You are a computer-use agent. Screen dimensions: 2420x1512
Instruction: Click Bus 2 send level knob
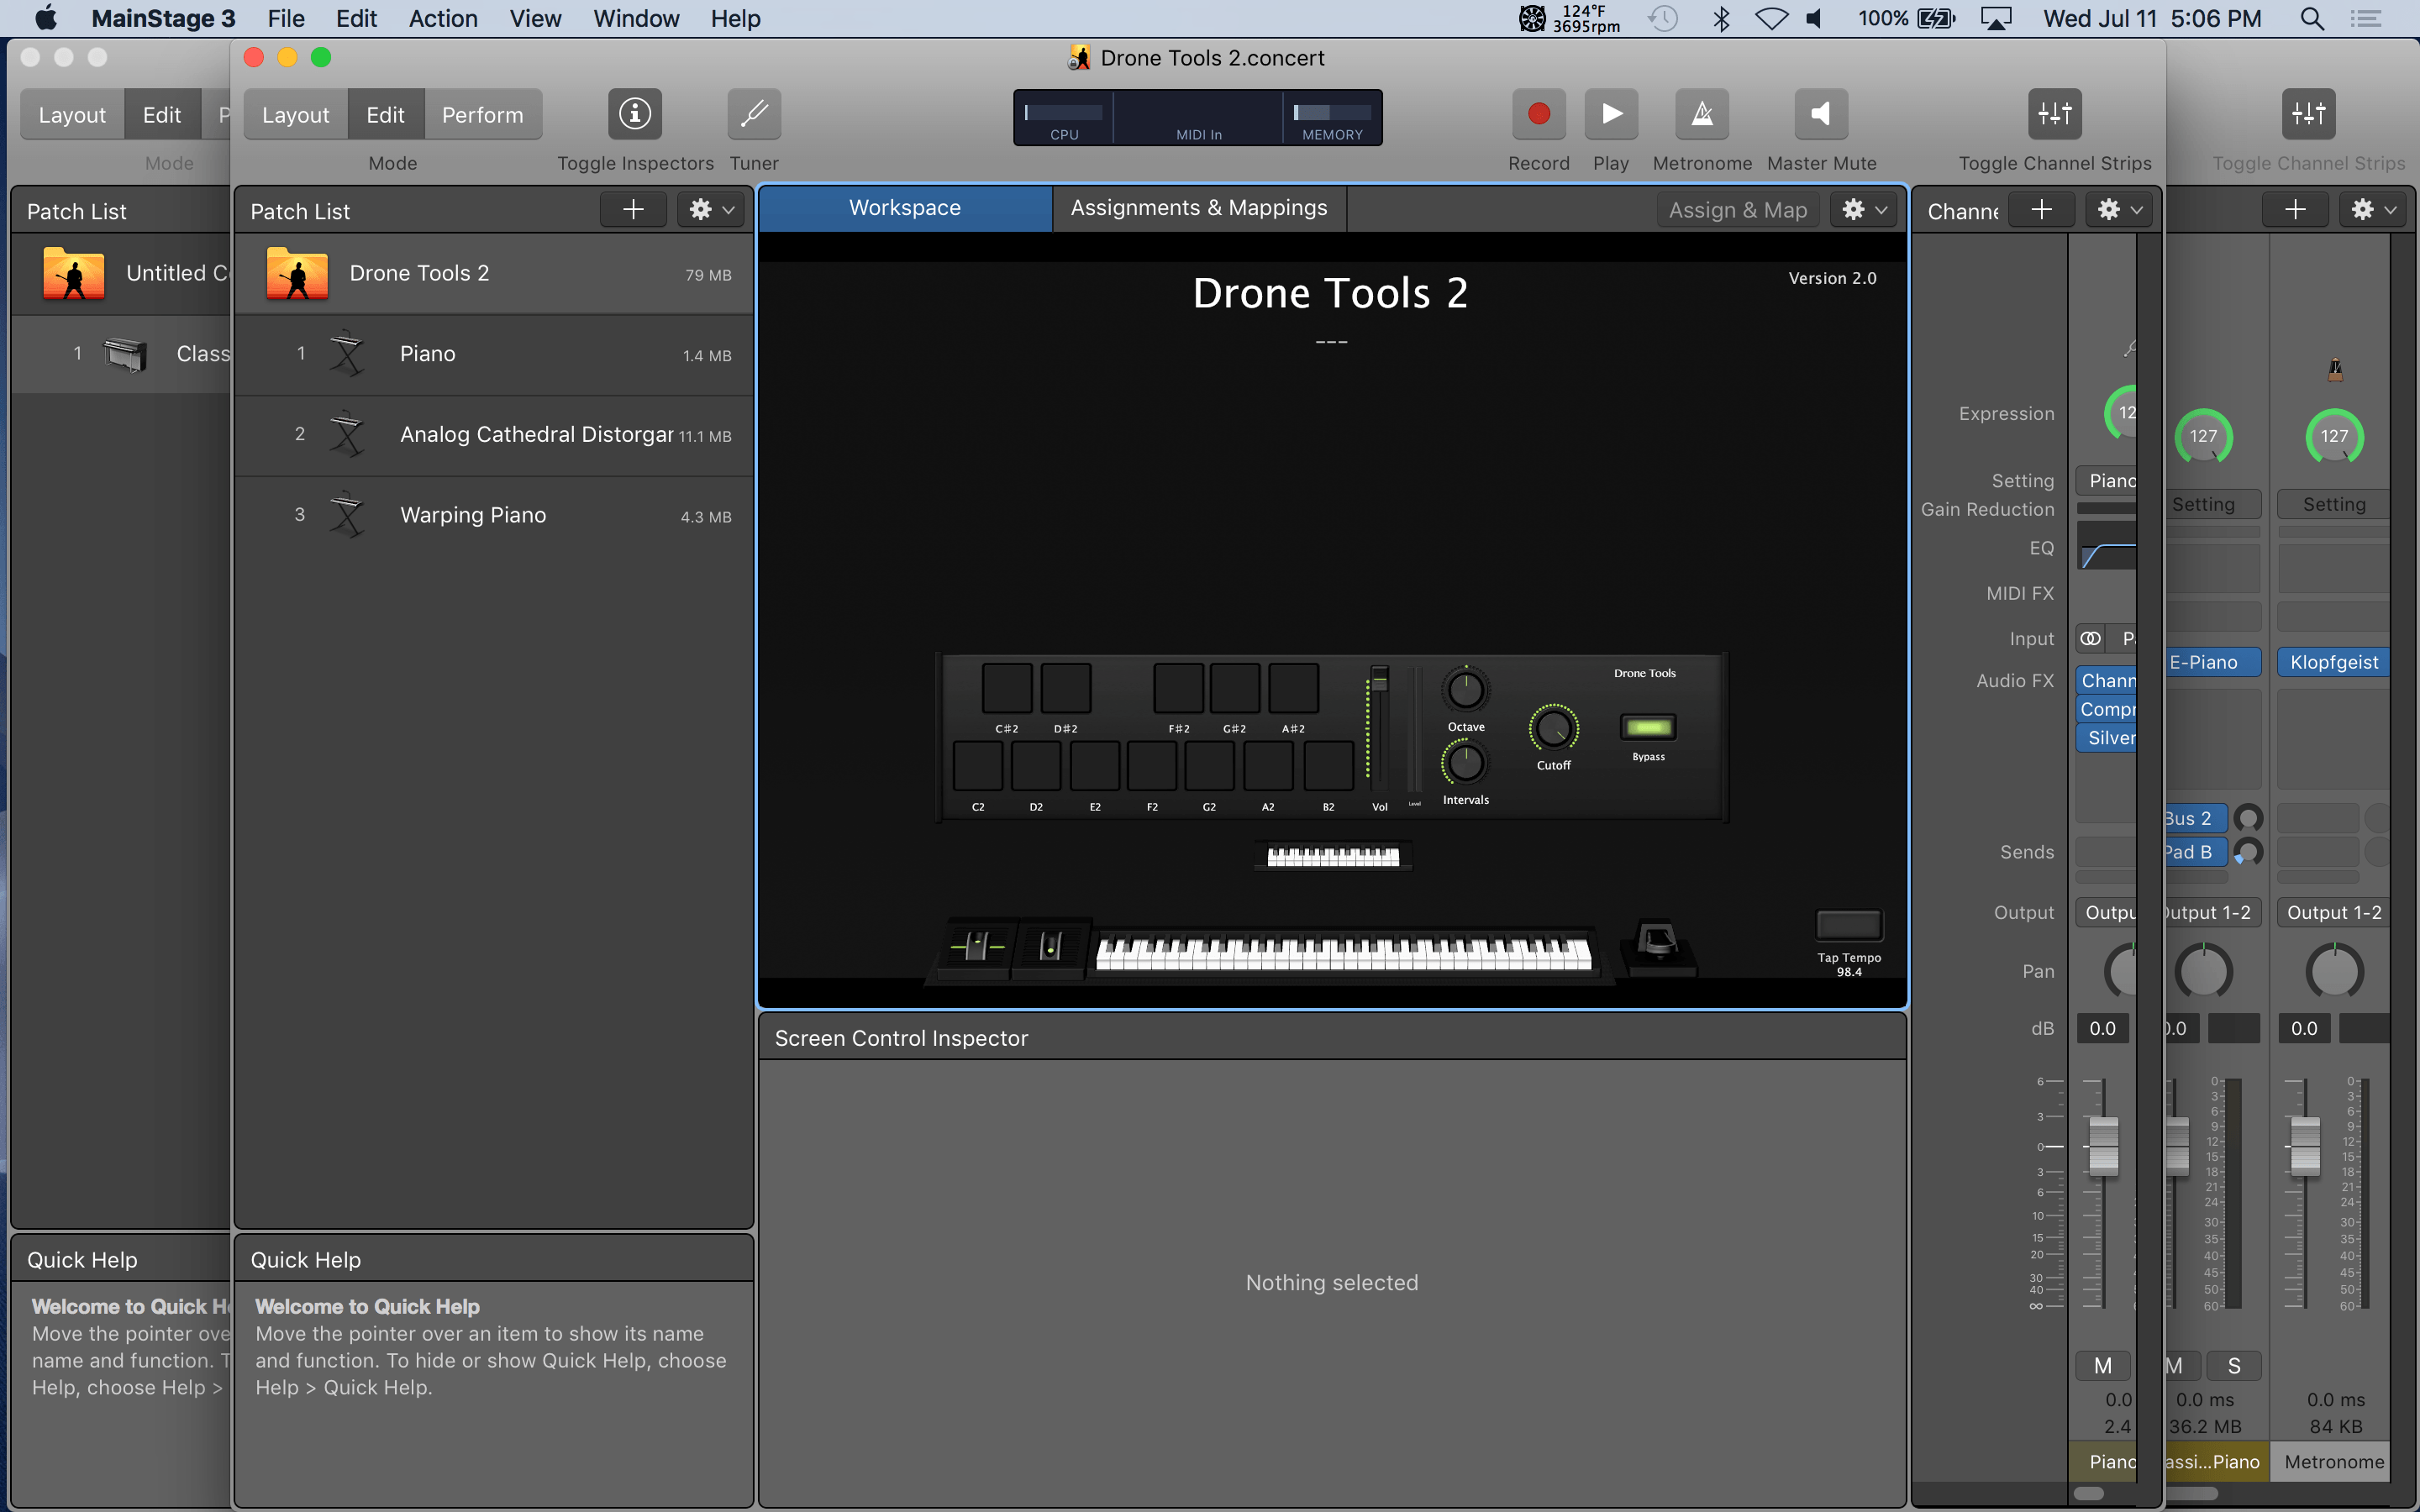click(2248, 818)
